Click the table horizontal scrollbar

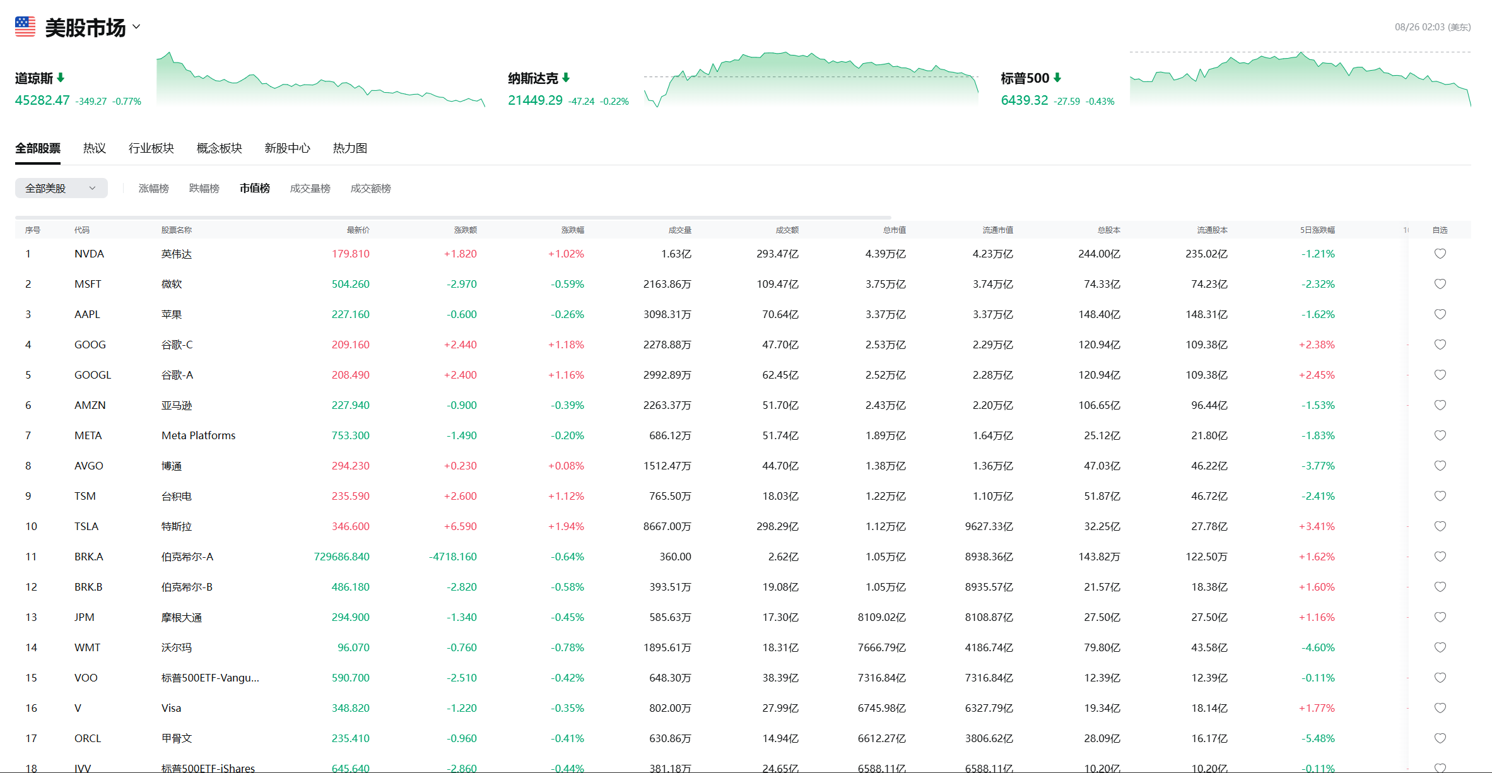coord(453,217)
